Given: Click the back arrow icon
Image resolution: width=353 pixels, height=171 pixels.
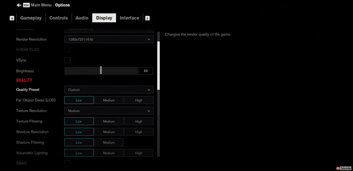Looking at the screenshot, I should [x=19, y=5].
